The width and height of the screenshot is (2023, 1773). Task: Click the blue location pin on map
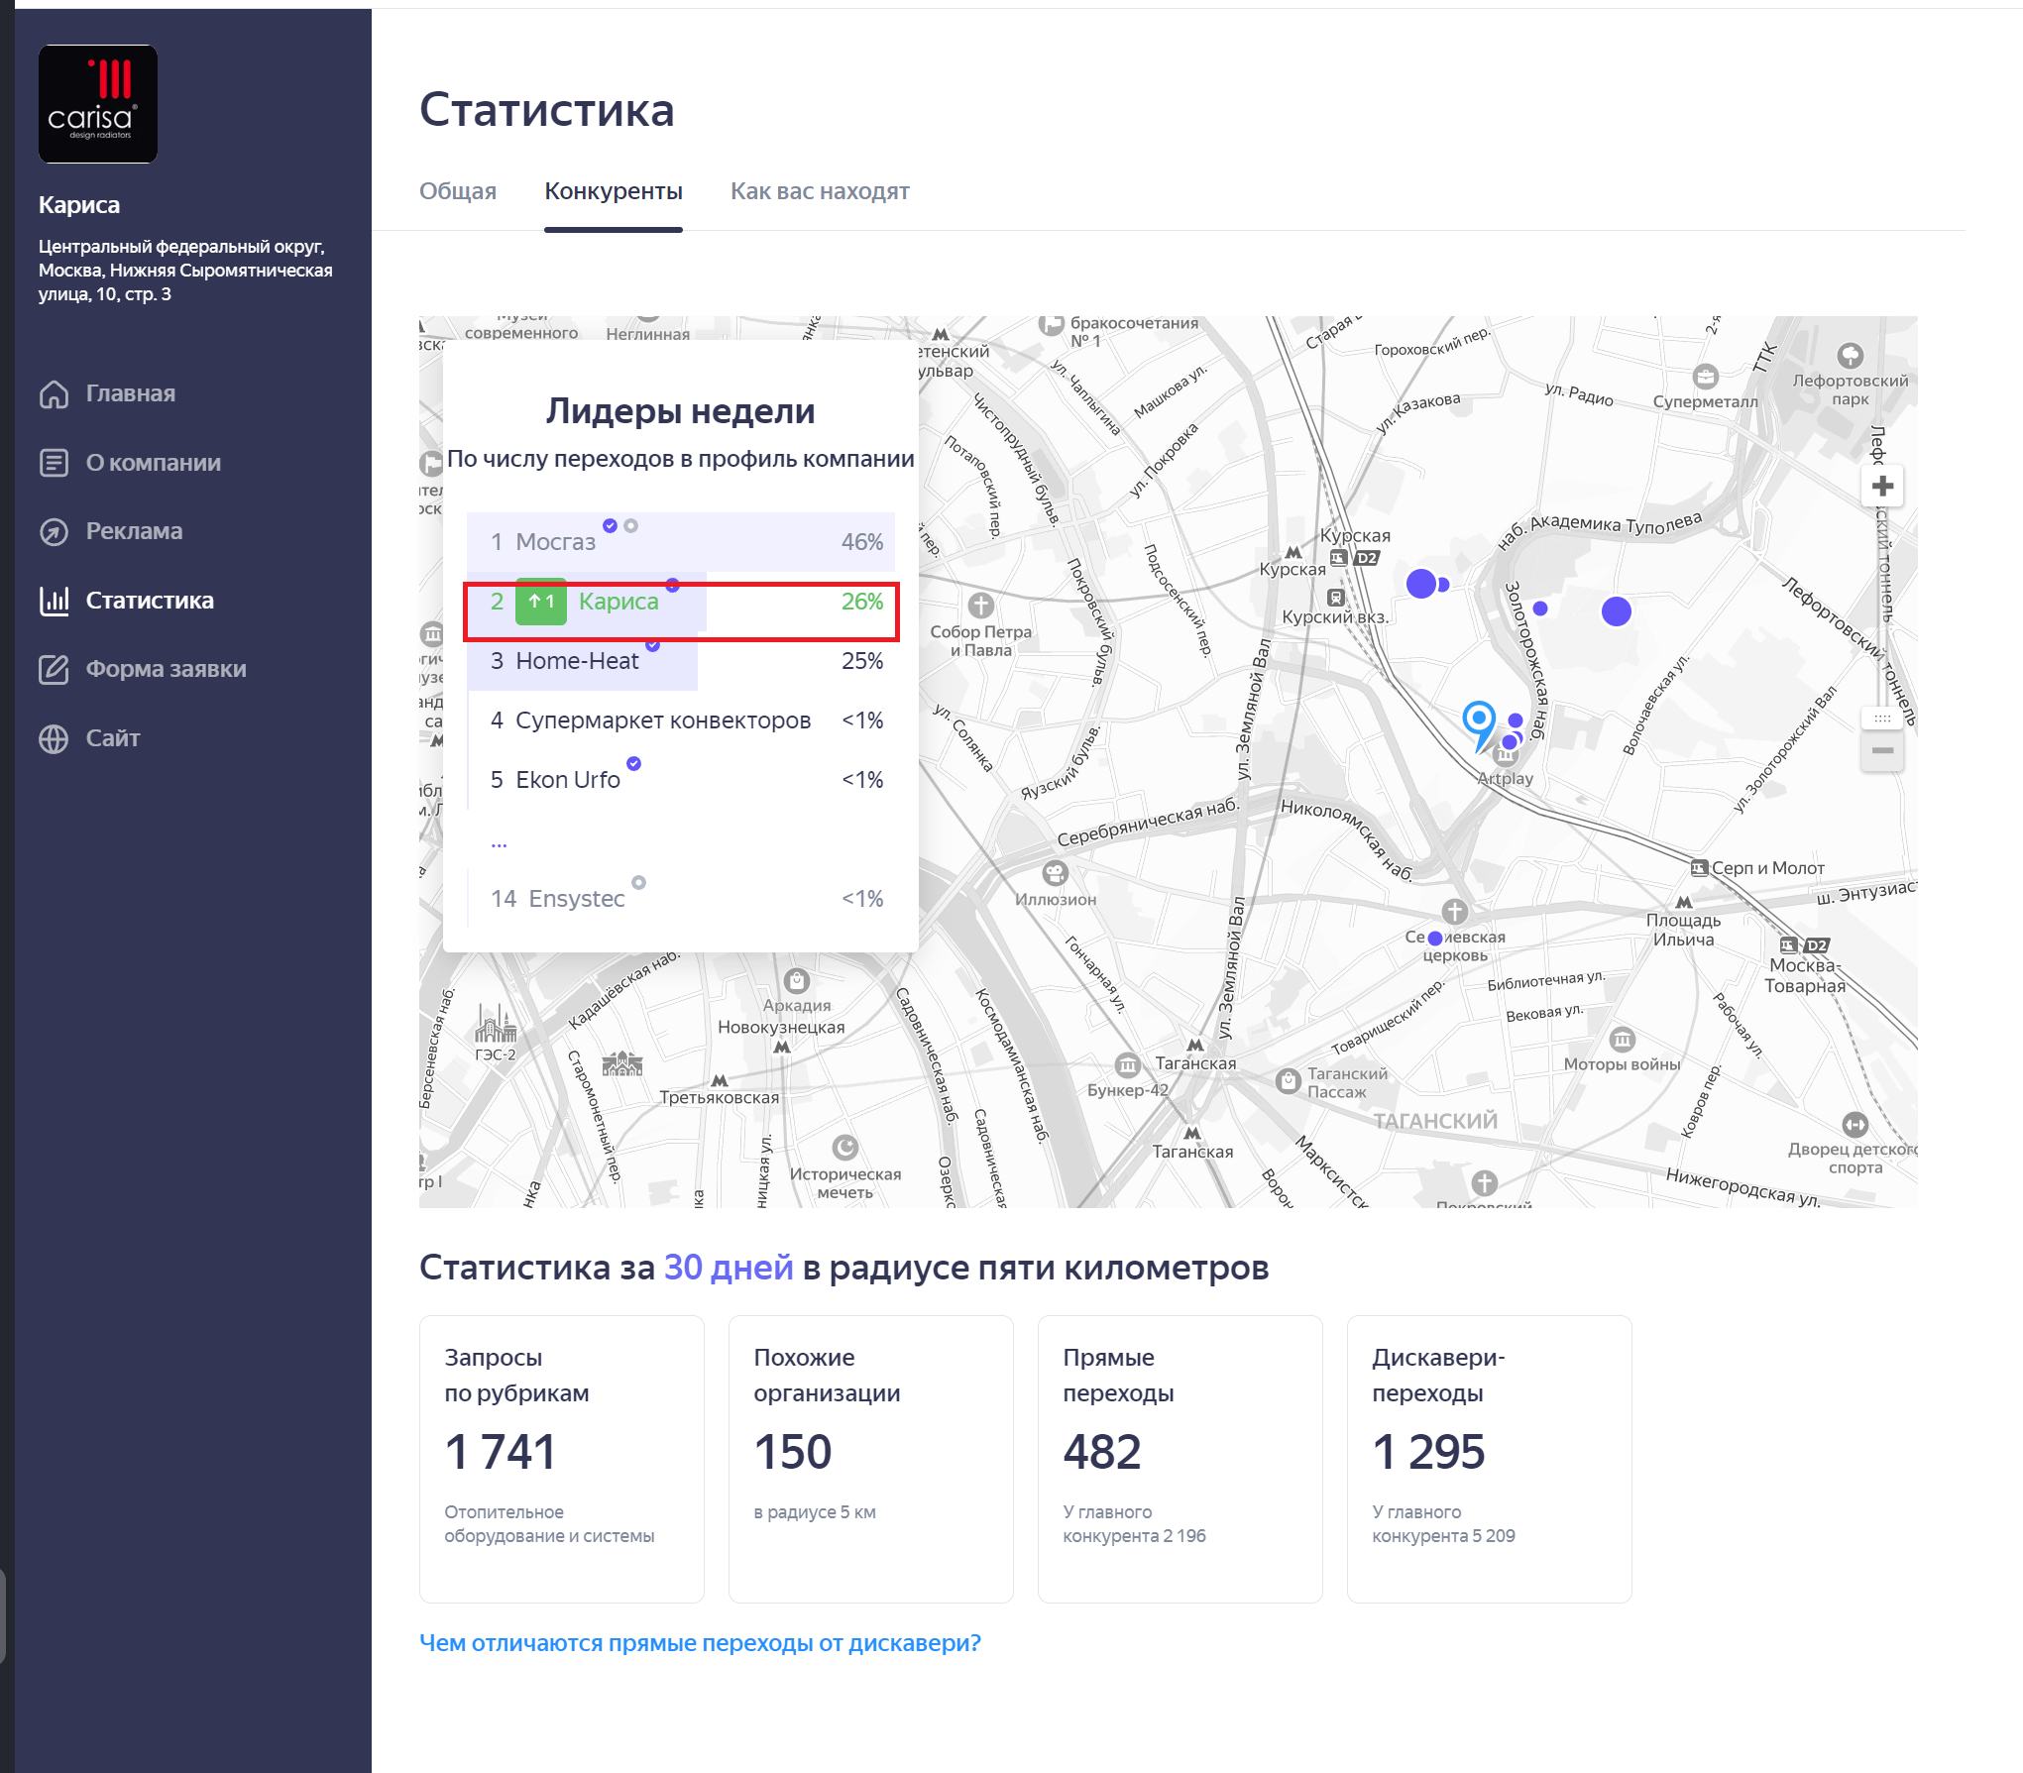point(1478,720)
